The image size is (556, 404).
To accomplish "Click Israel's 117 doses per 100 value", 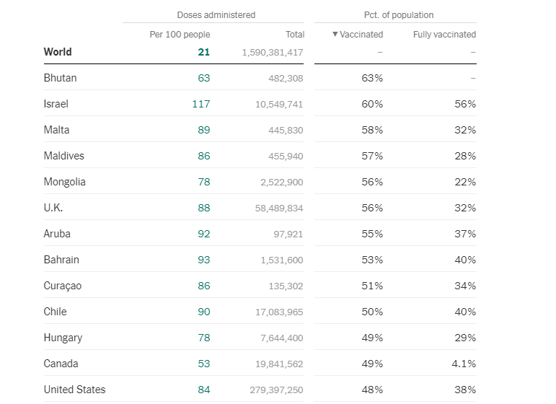I will pos(200,104).
